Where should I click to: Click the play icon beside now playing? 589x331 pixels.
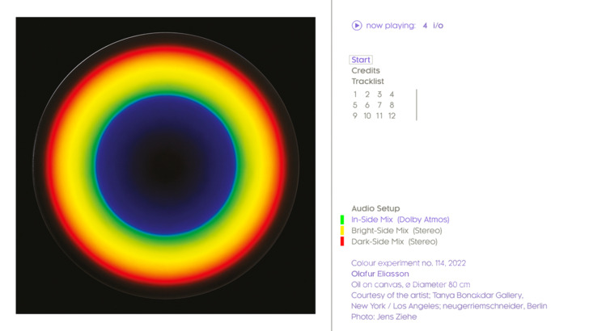[357, 26]
